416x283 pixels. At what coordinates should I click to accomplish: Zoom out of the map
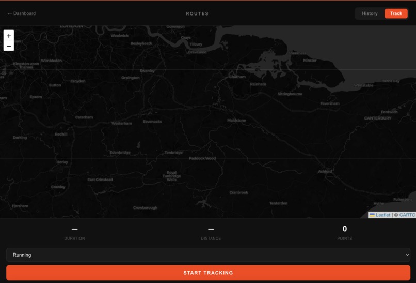click(x=9, y=46)
